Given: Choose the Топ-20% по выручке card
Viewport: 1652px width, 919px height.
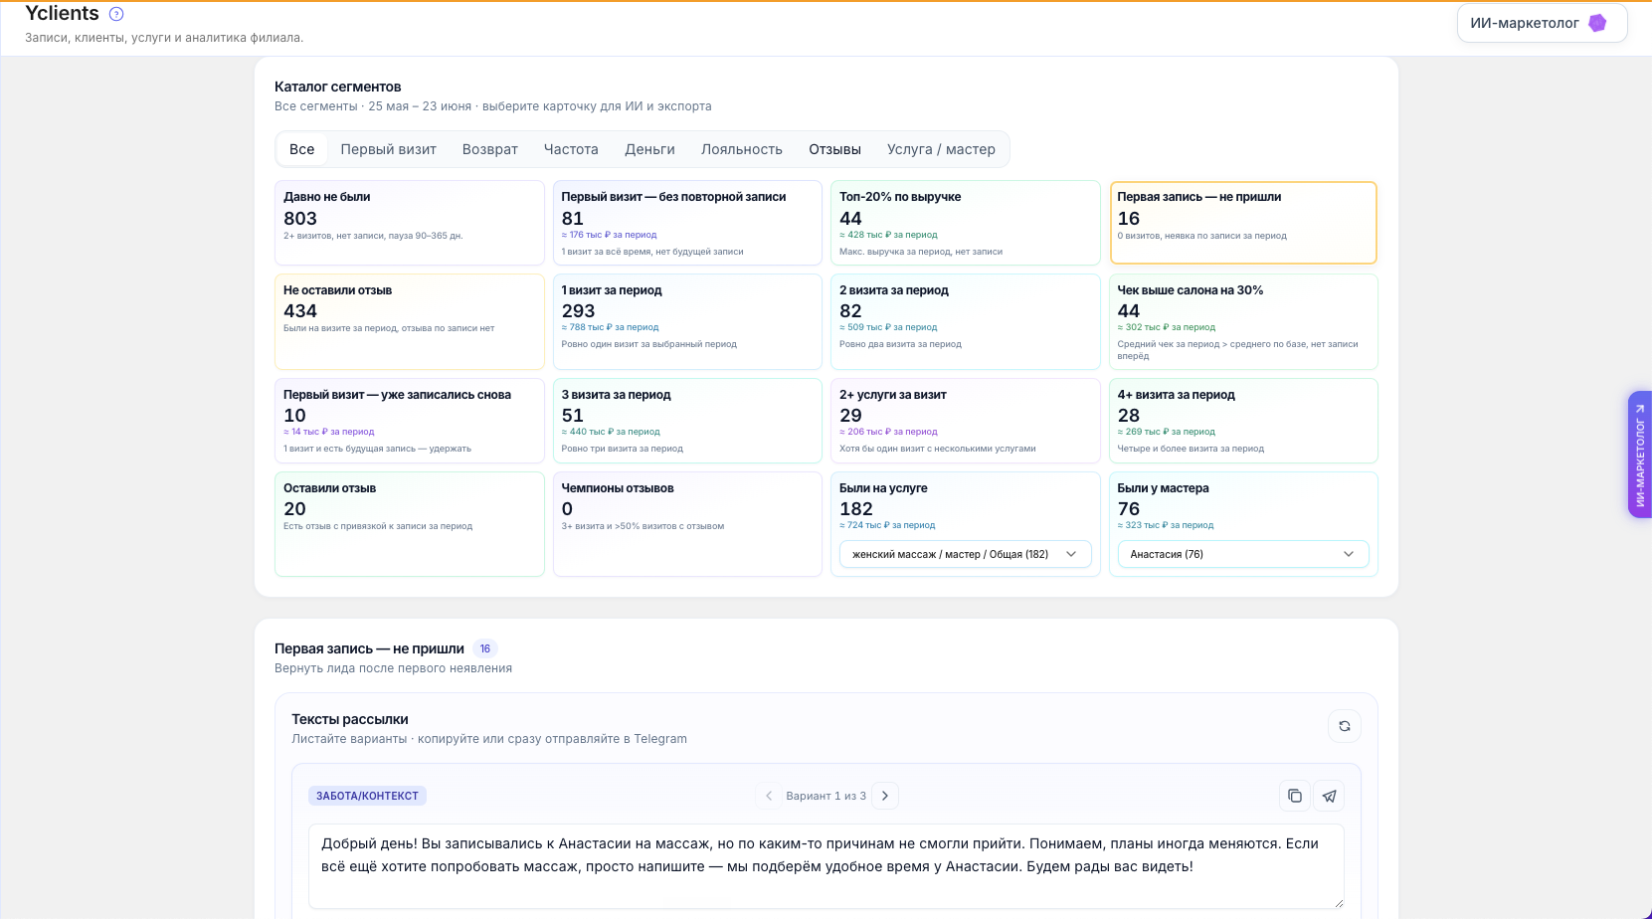Looking at the screenshot, I should [x=966, y=223].
